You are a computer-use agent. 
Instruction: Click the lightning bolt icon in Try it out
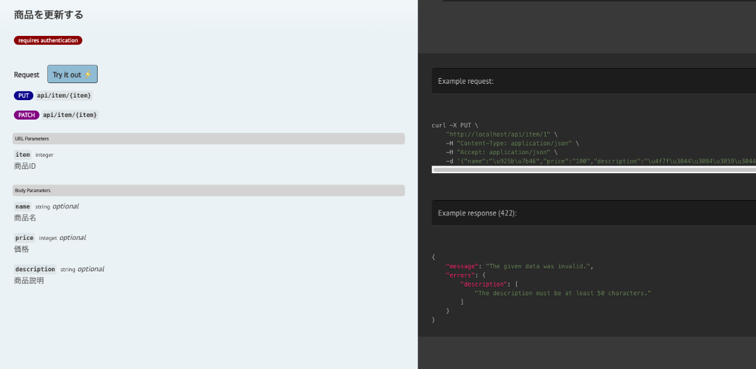(88, 74)
